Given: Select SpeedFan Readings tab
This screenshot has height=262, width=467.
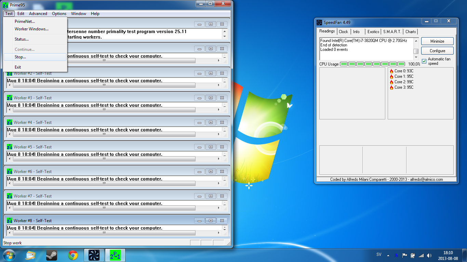Looking at the screenshot, I should tap(327, 31).
